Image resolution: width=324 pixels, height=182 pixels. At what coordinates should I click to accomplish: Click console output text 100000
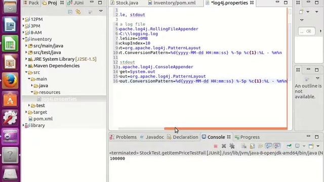click(117, 158)
